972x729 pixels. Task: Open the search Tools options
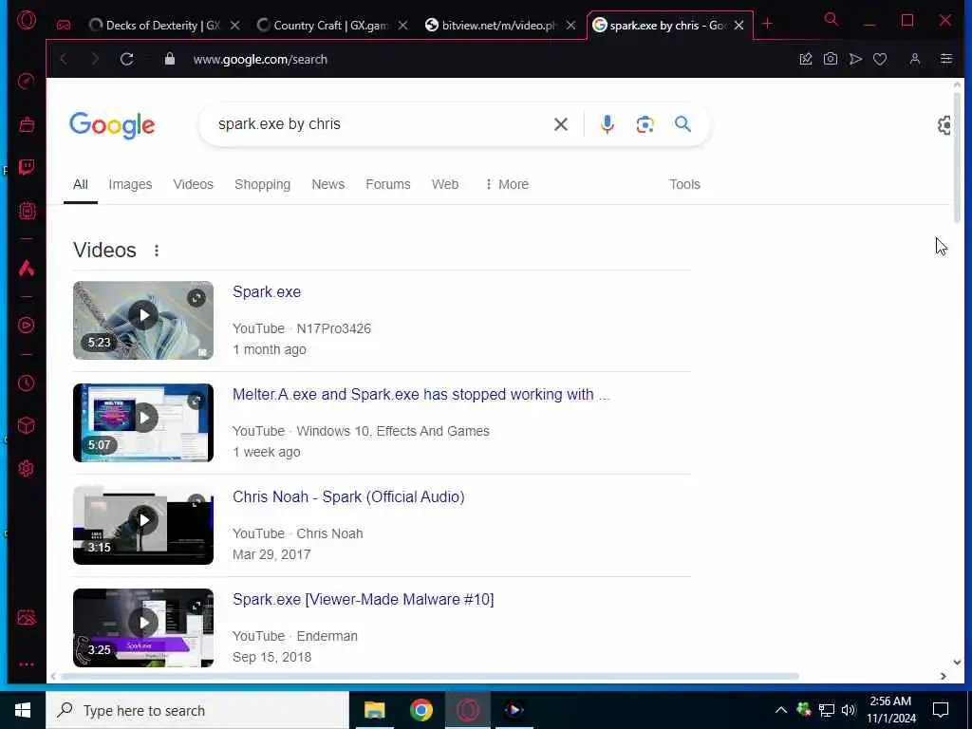[684, 184]
